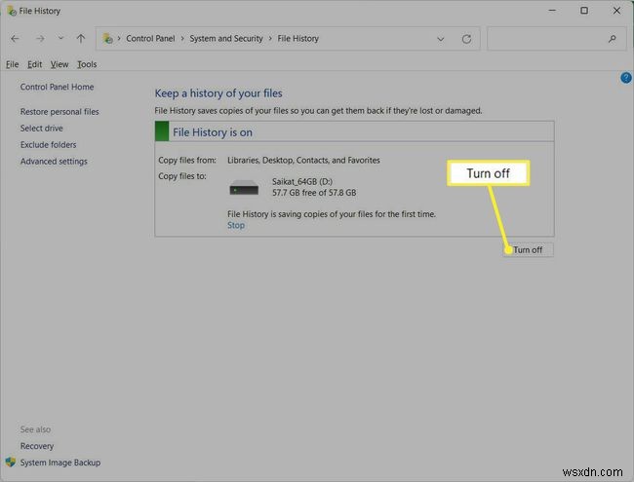Open Exclude folders link

point(48,144)
